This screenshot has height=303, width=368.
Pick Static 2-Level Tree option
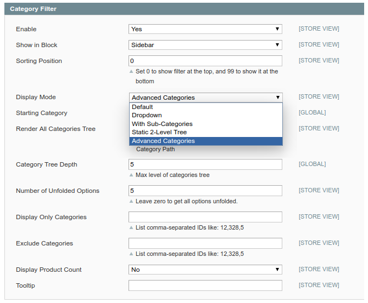tap(159, 132)
